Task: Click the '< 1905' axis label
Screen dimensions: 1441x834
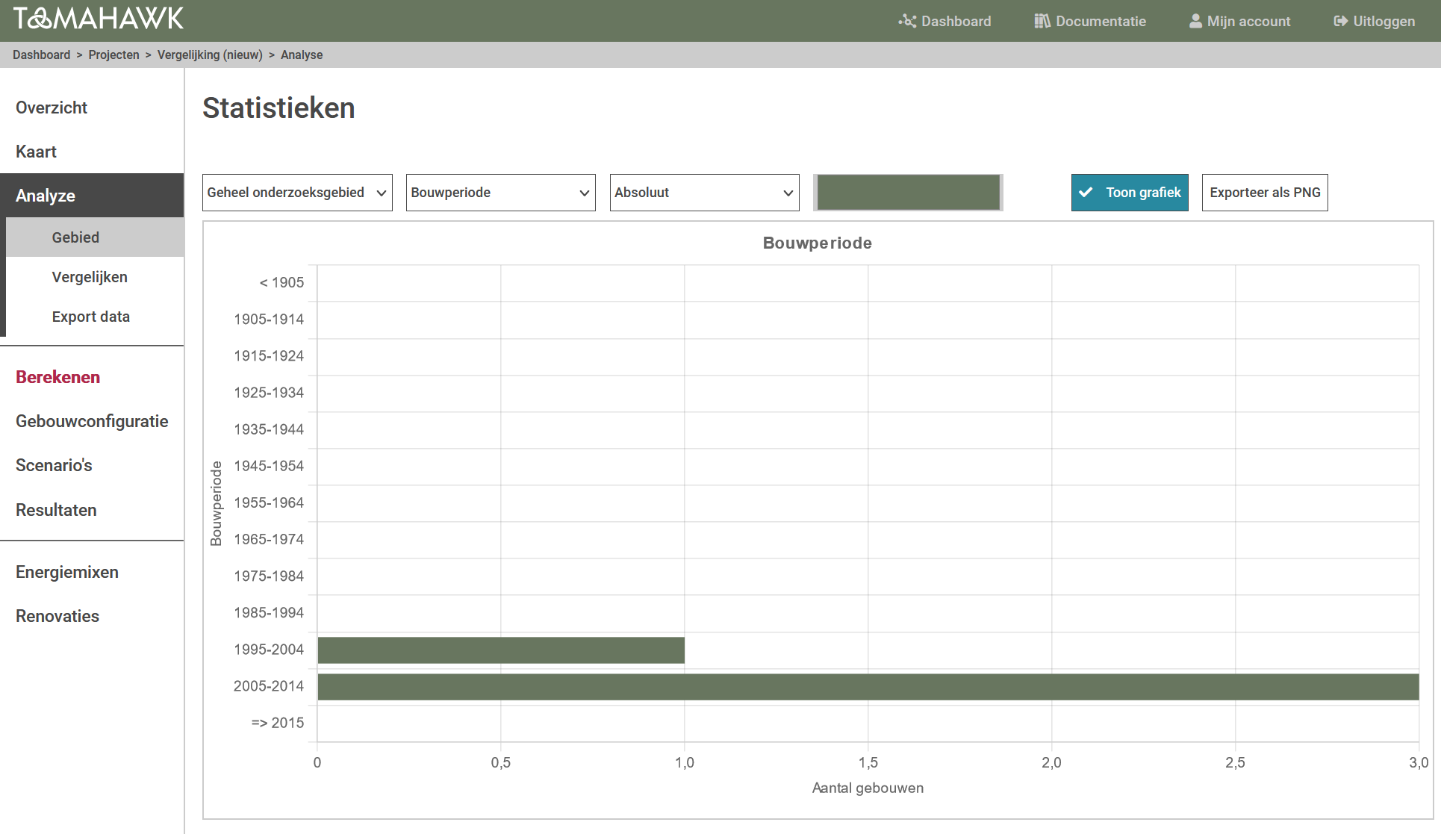Action: point(281,282)
